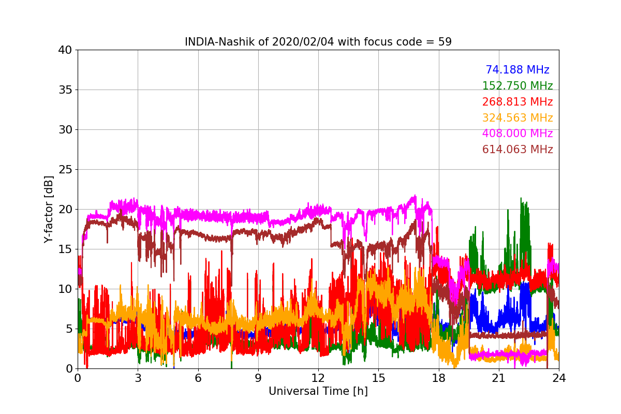Click y-axis tick label 35
This screenshot has width=621, height=414.
tap(65, 90)
